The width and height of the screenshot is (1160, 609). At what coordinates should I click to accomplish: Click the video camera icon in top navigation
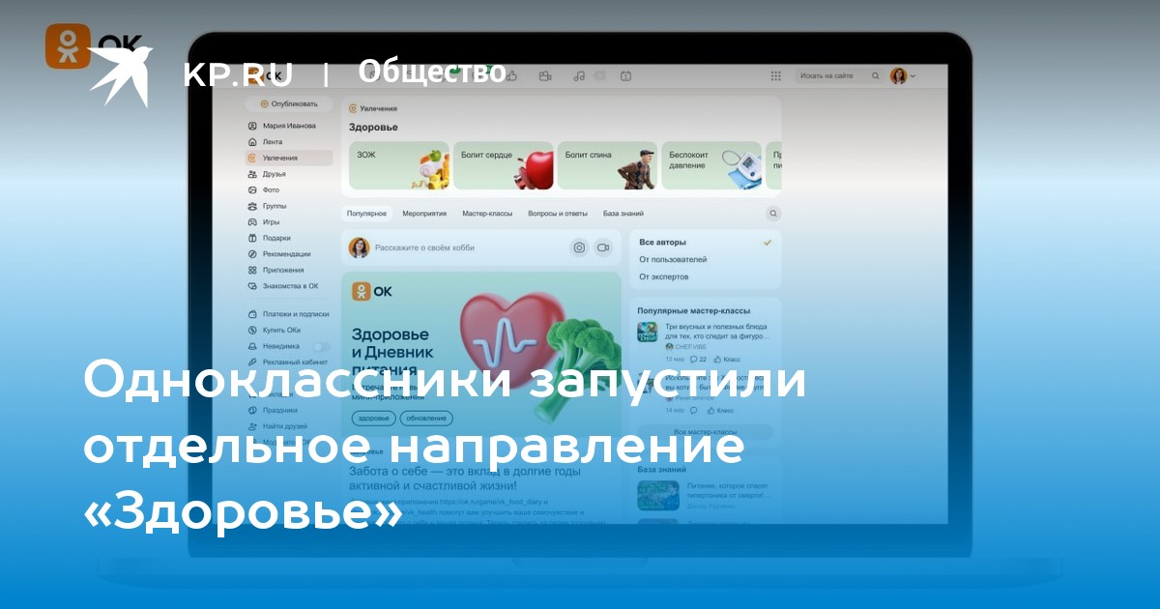tap(545, 75)
